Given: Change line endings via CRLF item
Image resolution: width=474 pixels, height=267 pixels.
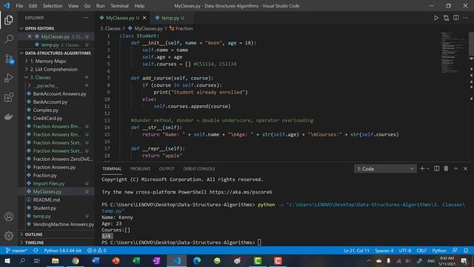Looking at the screenshot, I should [x=421, y=251].
